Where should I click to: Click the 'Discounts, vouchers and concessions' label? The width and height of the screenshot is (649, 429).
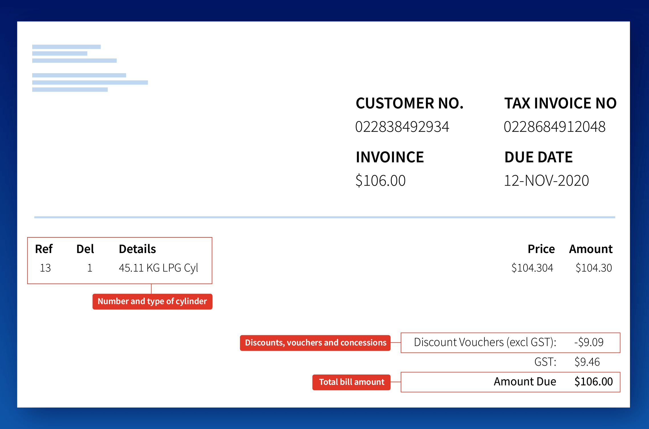pos(315,343)
